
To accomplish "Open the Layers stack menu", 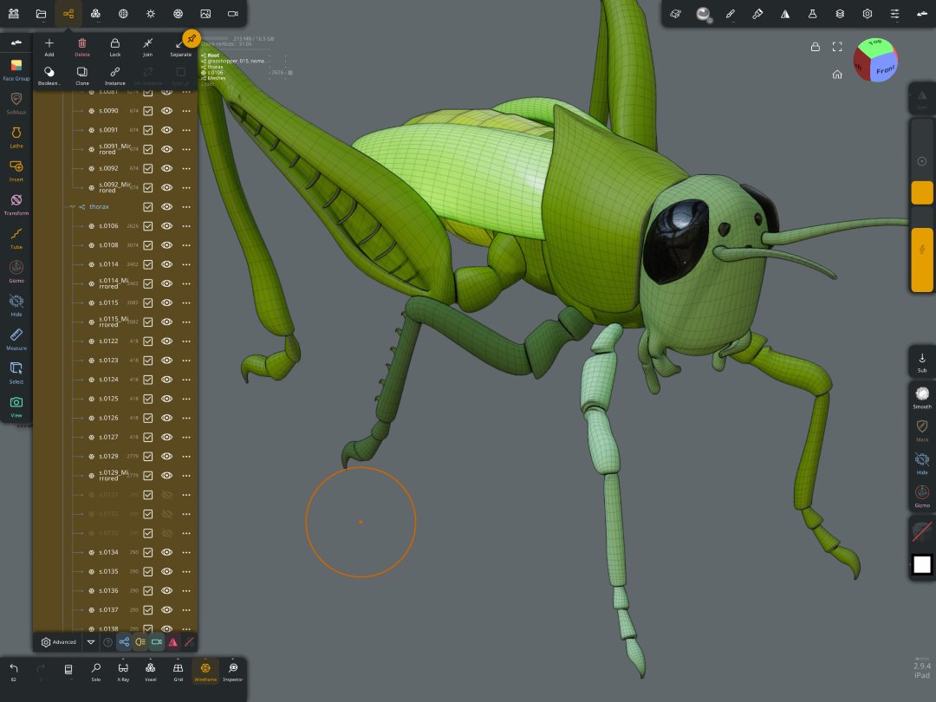I will pos(840,14).
